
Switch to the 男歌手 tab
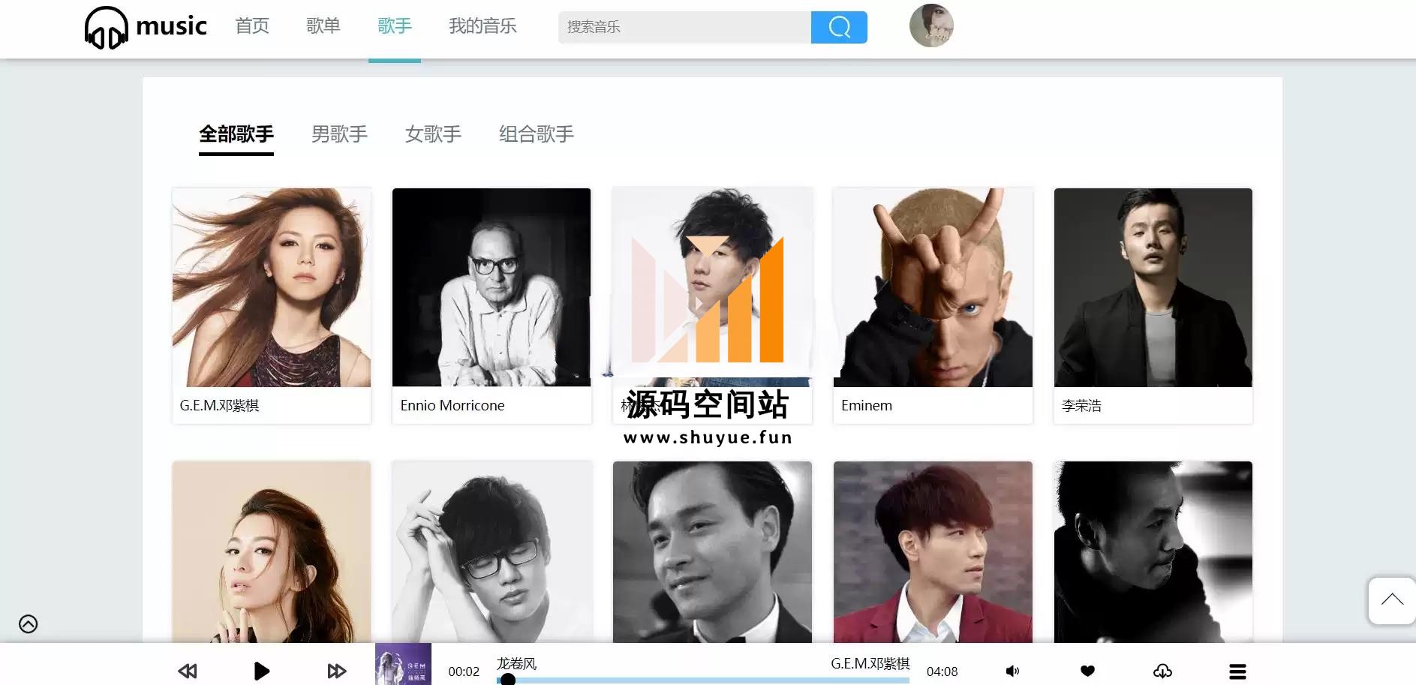point(339,134)
